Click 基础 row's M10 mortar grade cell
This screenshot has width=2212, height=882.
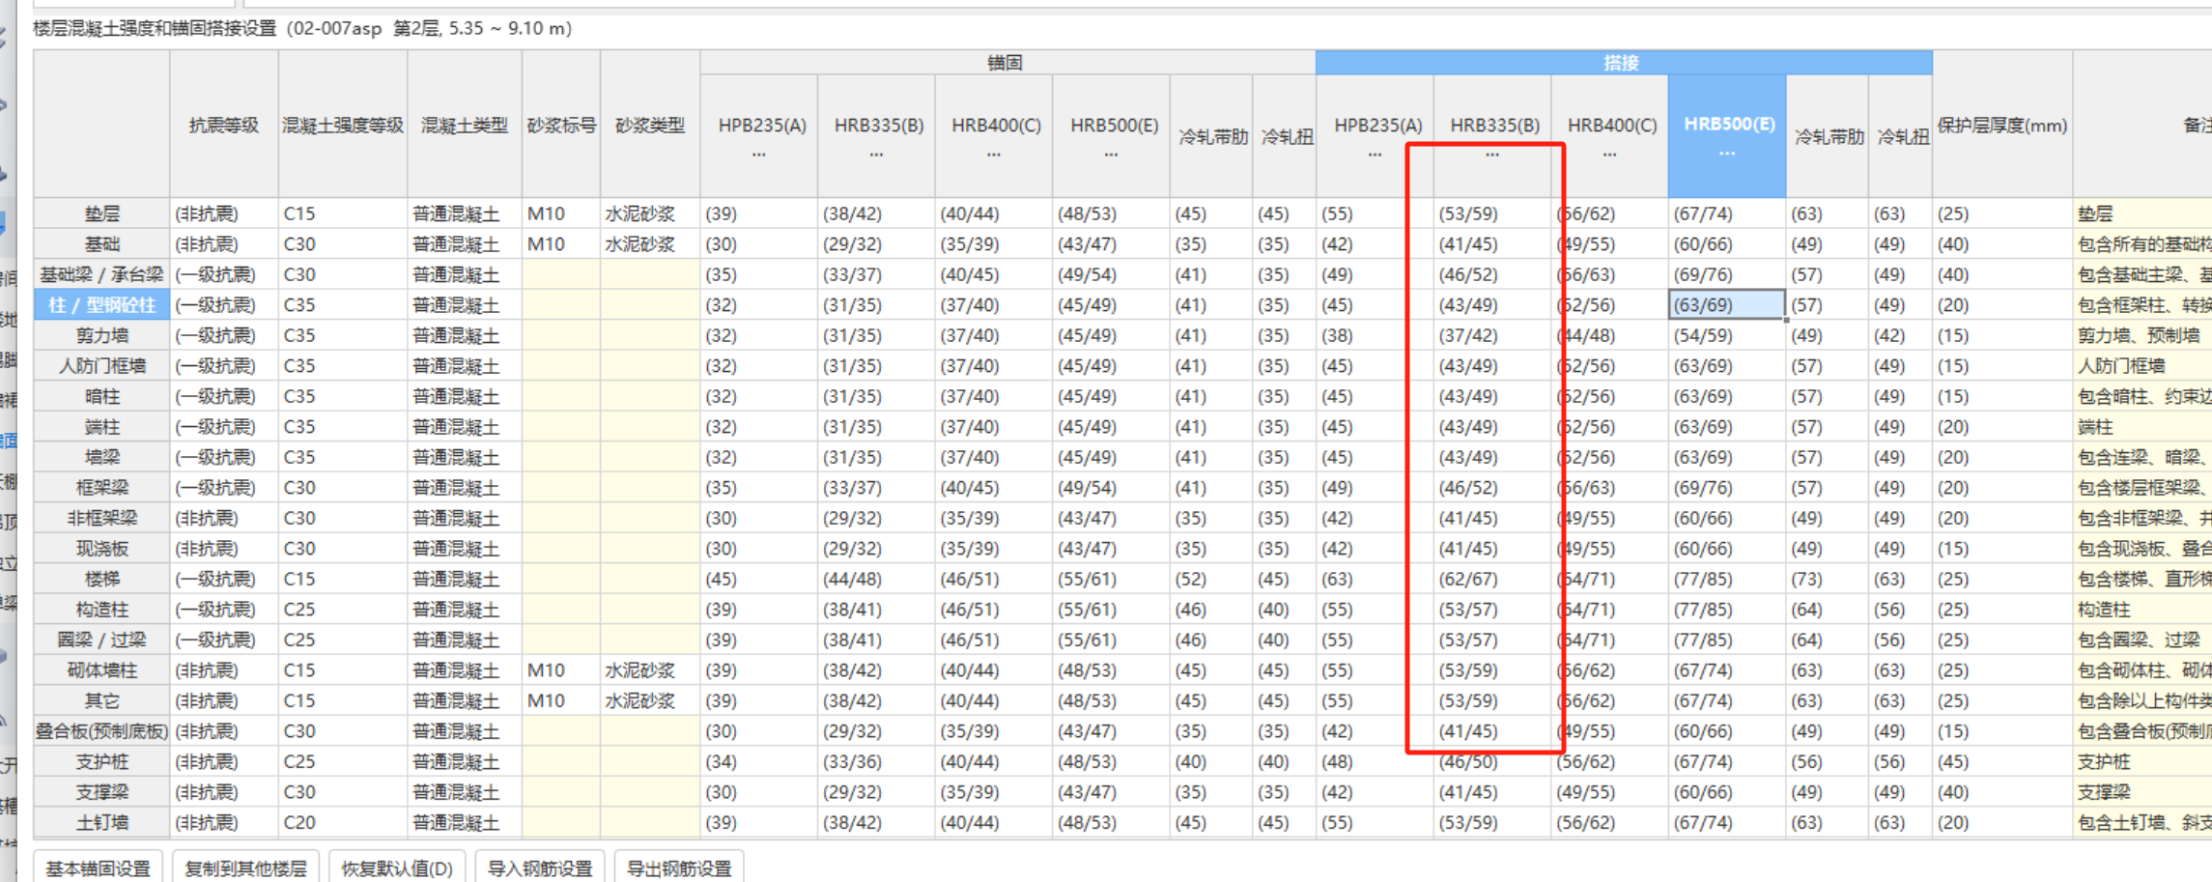(x=561, y=244)
